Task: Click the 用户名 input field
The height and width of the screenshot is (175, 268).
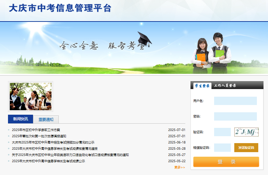Action: (x=235, y=101)
